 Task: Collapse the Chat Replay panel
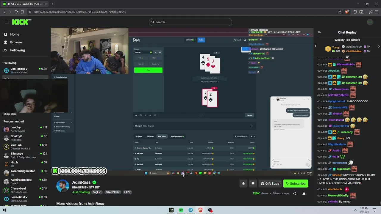(319, 32)
